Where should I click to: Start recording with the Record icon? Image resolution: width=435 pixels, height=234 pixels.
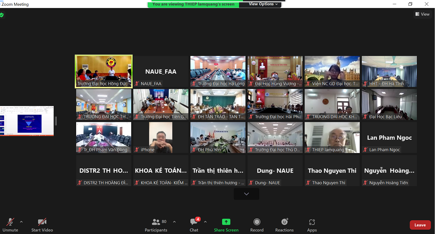[257, 222]
